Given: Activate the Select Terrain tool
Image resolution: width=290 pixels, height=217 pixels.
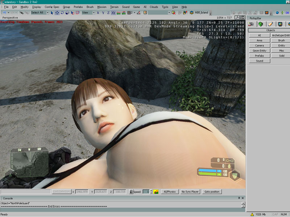Looking at the screenshot, I should coord(72,13).
